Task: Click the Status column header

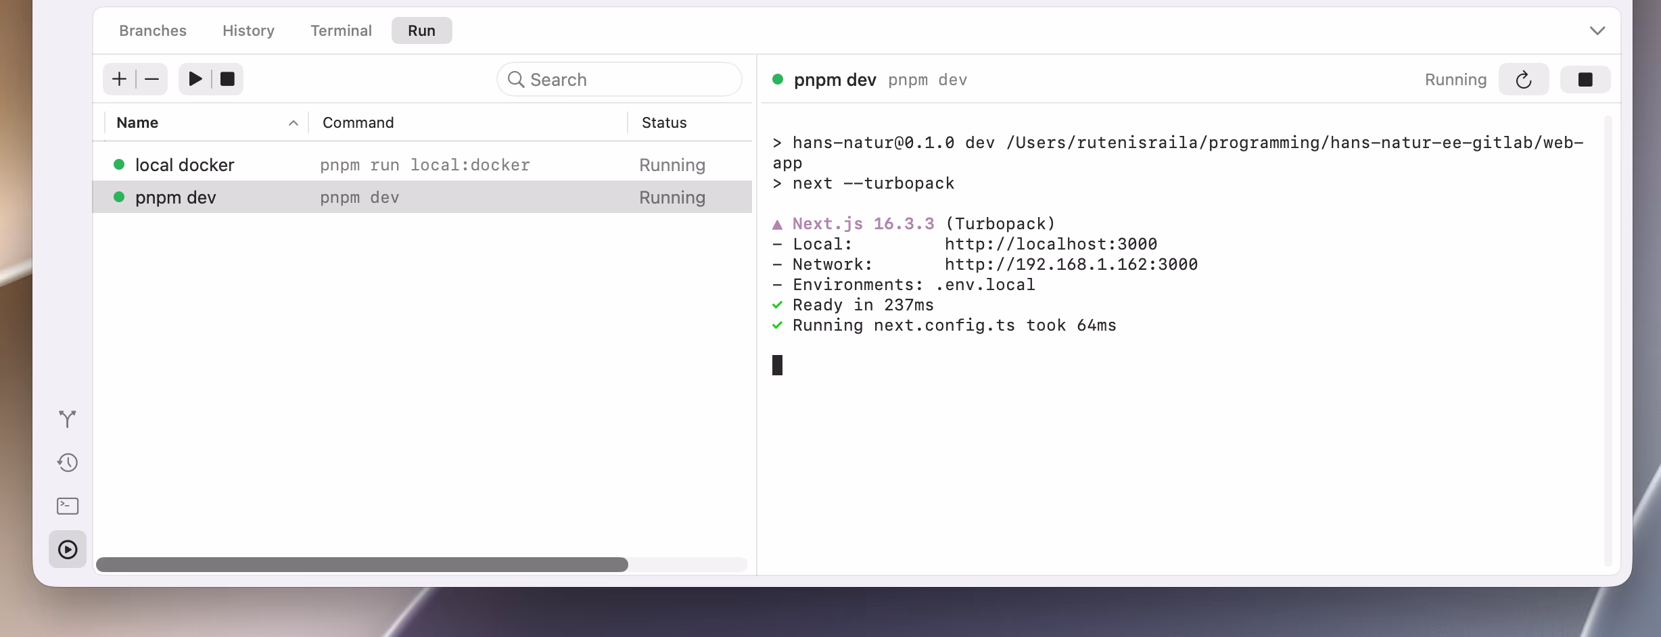Action: pyautogui.click(x=690, y=122)
